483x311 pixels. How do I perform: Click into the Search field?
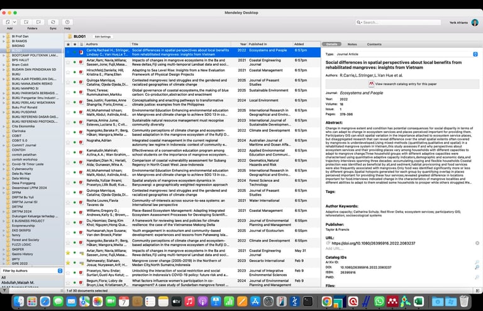(398, 23)
